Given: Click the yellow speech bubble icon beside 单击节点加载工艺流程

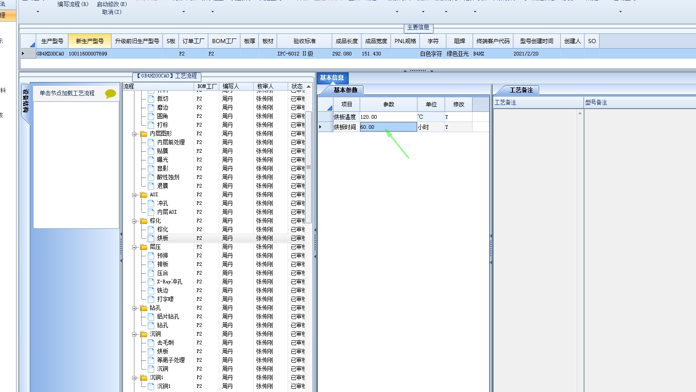Looking at the screenshot, I should click(x=111, y=94).
